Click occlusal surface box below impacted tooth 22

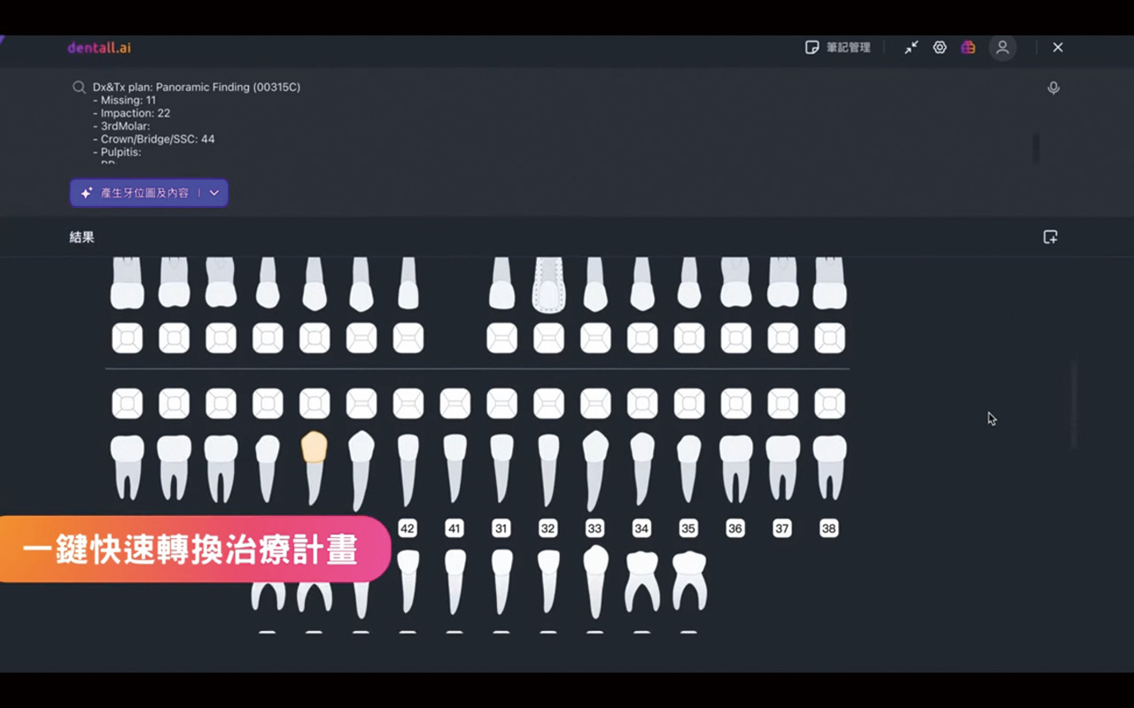point(548,338)
